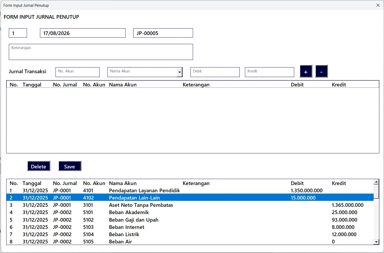This screenshot has width=384, height=253.
Task: Click Kredit header in bottom list
Action: tap(339, 183)
